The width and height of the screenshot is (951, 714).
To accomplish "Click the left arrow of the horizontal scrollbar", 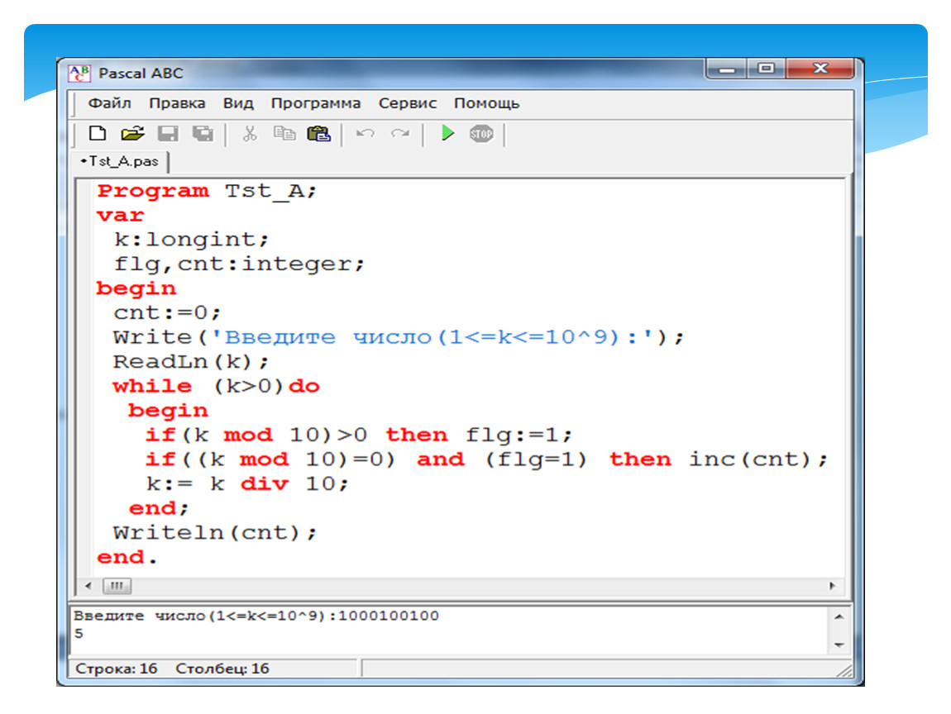I will point(88,586).
